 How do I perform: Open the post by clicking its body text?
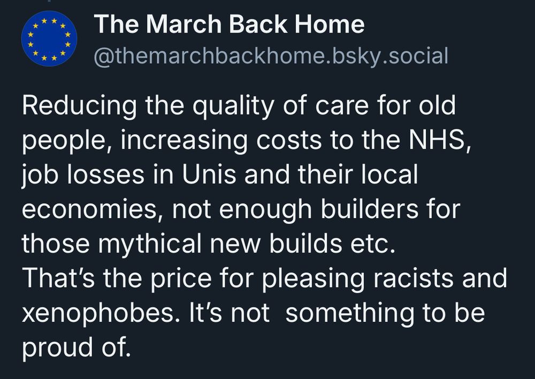pyautogui.click(x=264, y=226)
